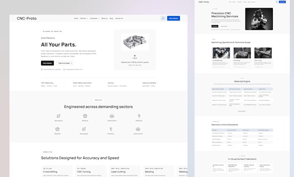Go to Home in the right page nav
This screenshot has height=177, width=294.
230,2
